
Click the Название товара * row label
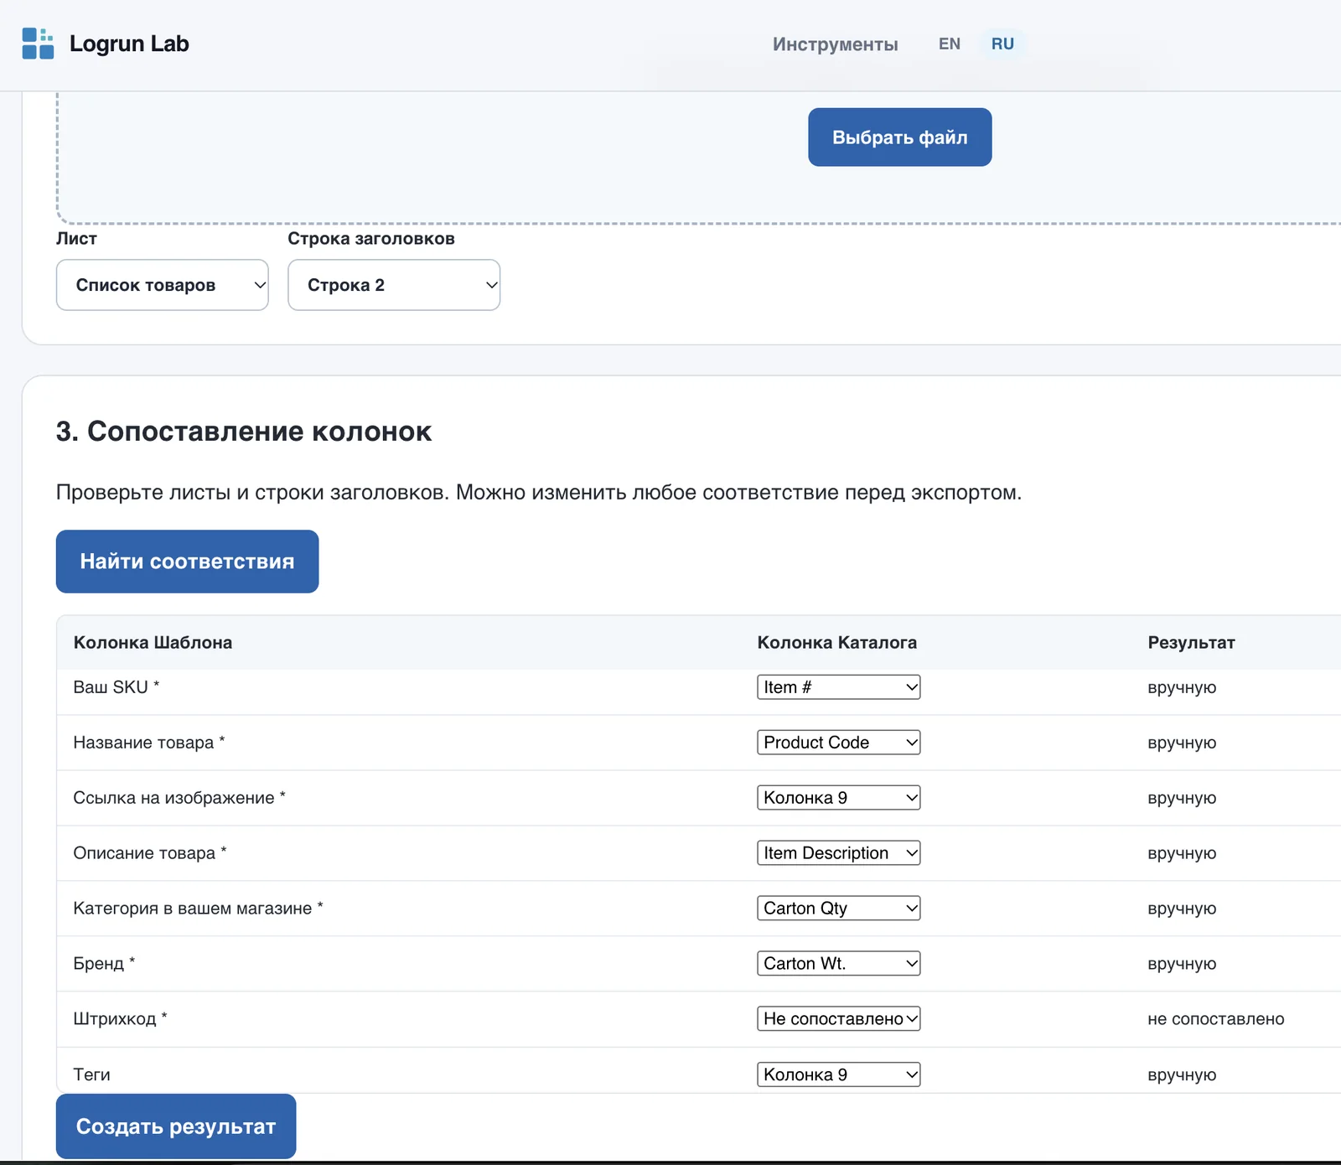click(x=148, y=743)
